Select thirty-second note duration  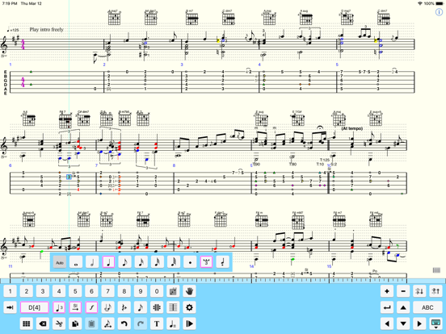[158, 262]
